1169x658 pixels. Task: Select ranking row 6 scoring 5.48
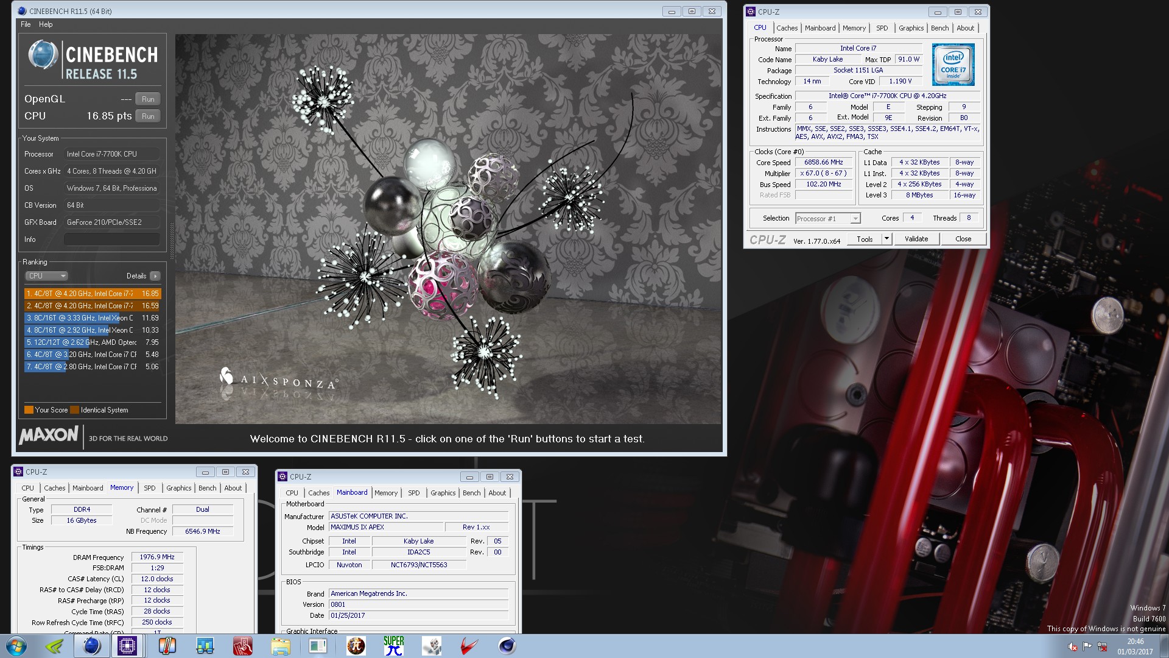tap(93, 355)
